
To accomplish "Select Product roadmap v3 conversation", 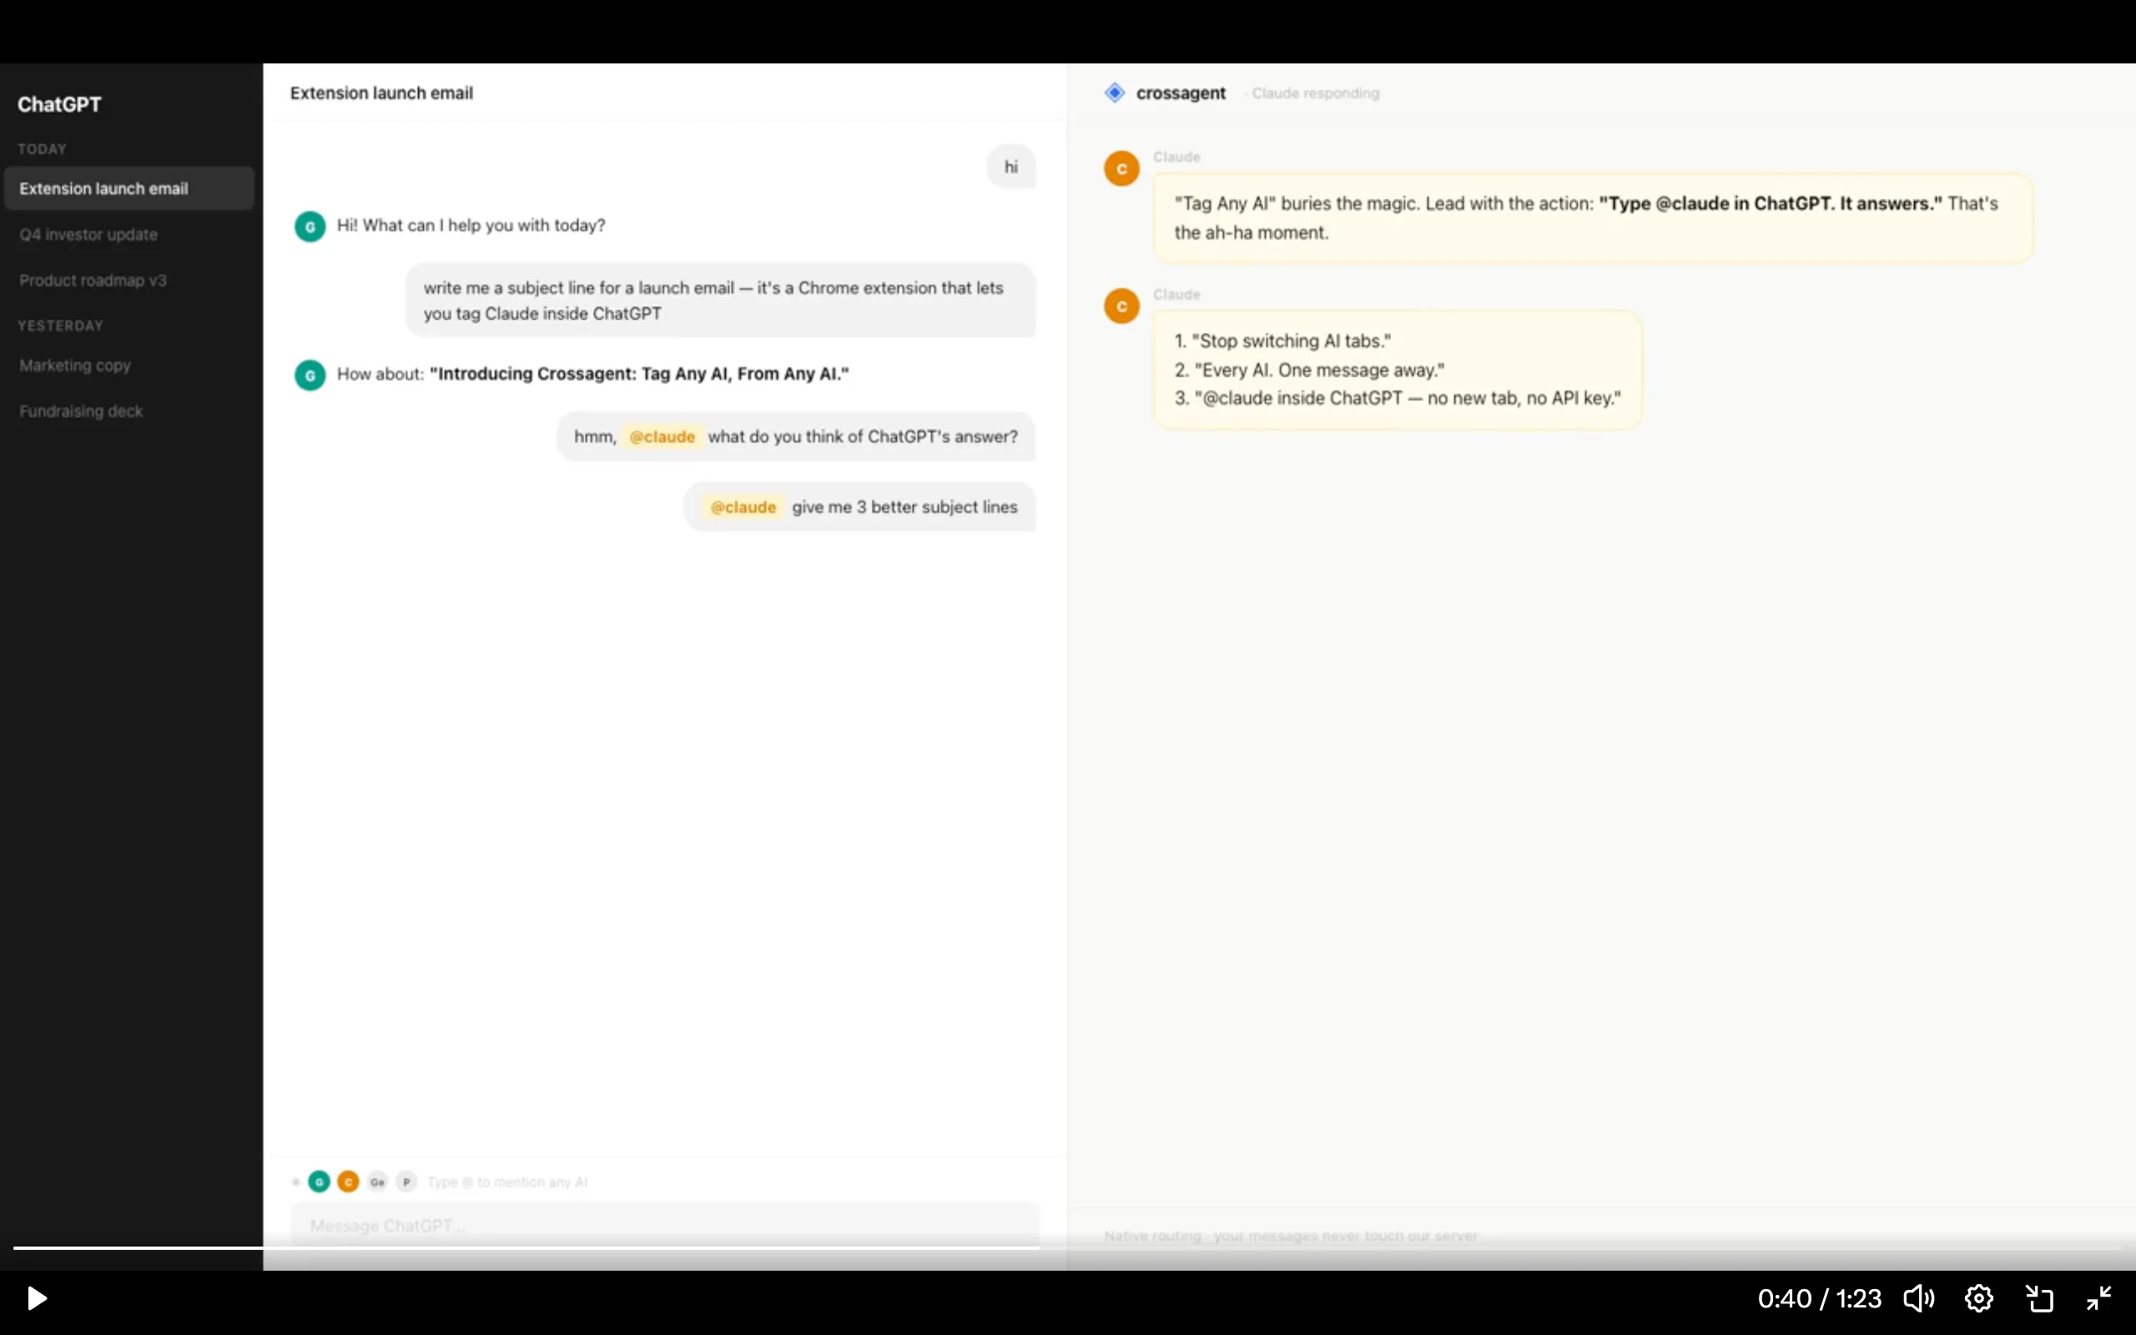I will (93, 280).
